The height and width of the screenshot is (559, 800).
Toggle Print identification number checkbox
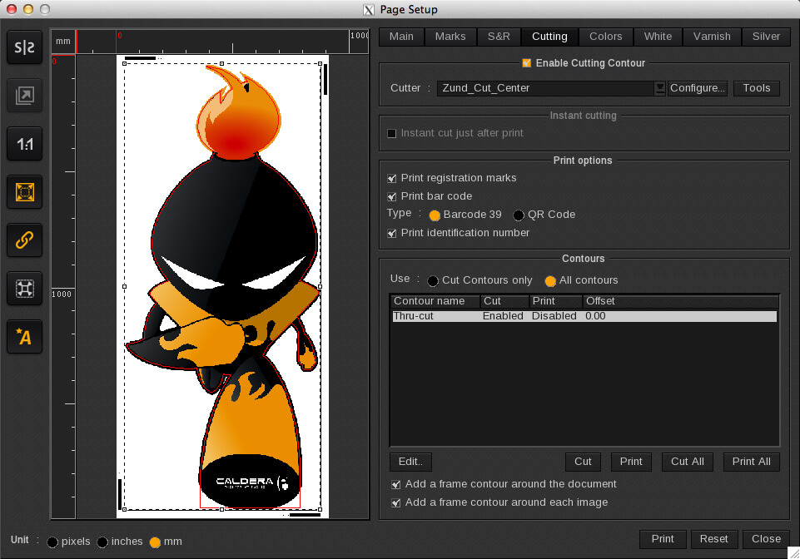pyautogui.click(x=392, y=234)
